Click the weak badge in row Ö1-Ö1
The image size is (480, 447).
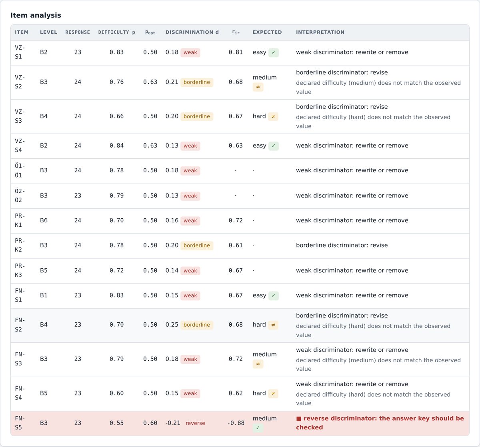[x=190, y=171]
